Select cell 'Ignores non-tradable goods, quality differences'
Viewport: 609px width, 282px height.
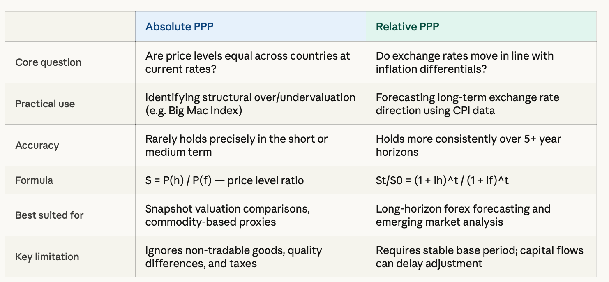point(251,257)
